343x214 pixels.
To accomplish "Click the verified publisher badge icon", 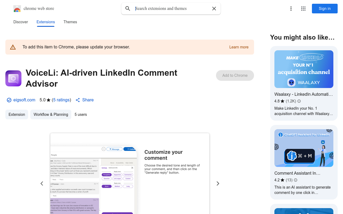I will [9, 100].
